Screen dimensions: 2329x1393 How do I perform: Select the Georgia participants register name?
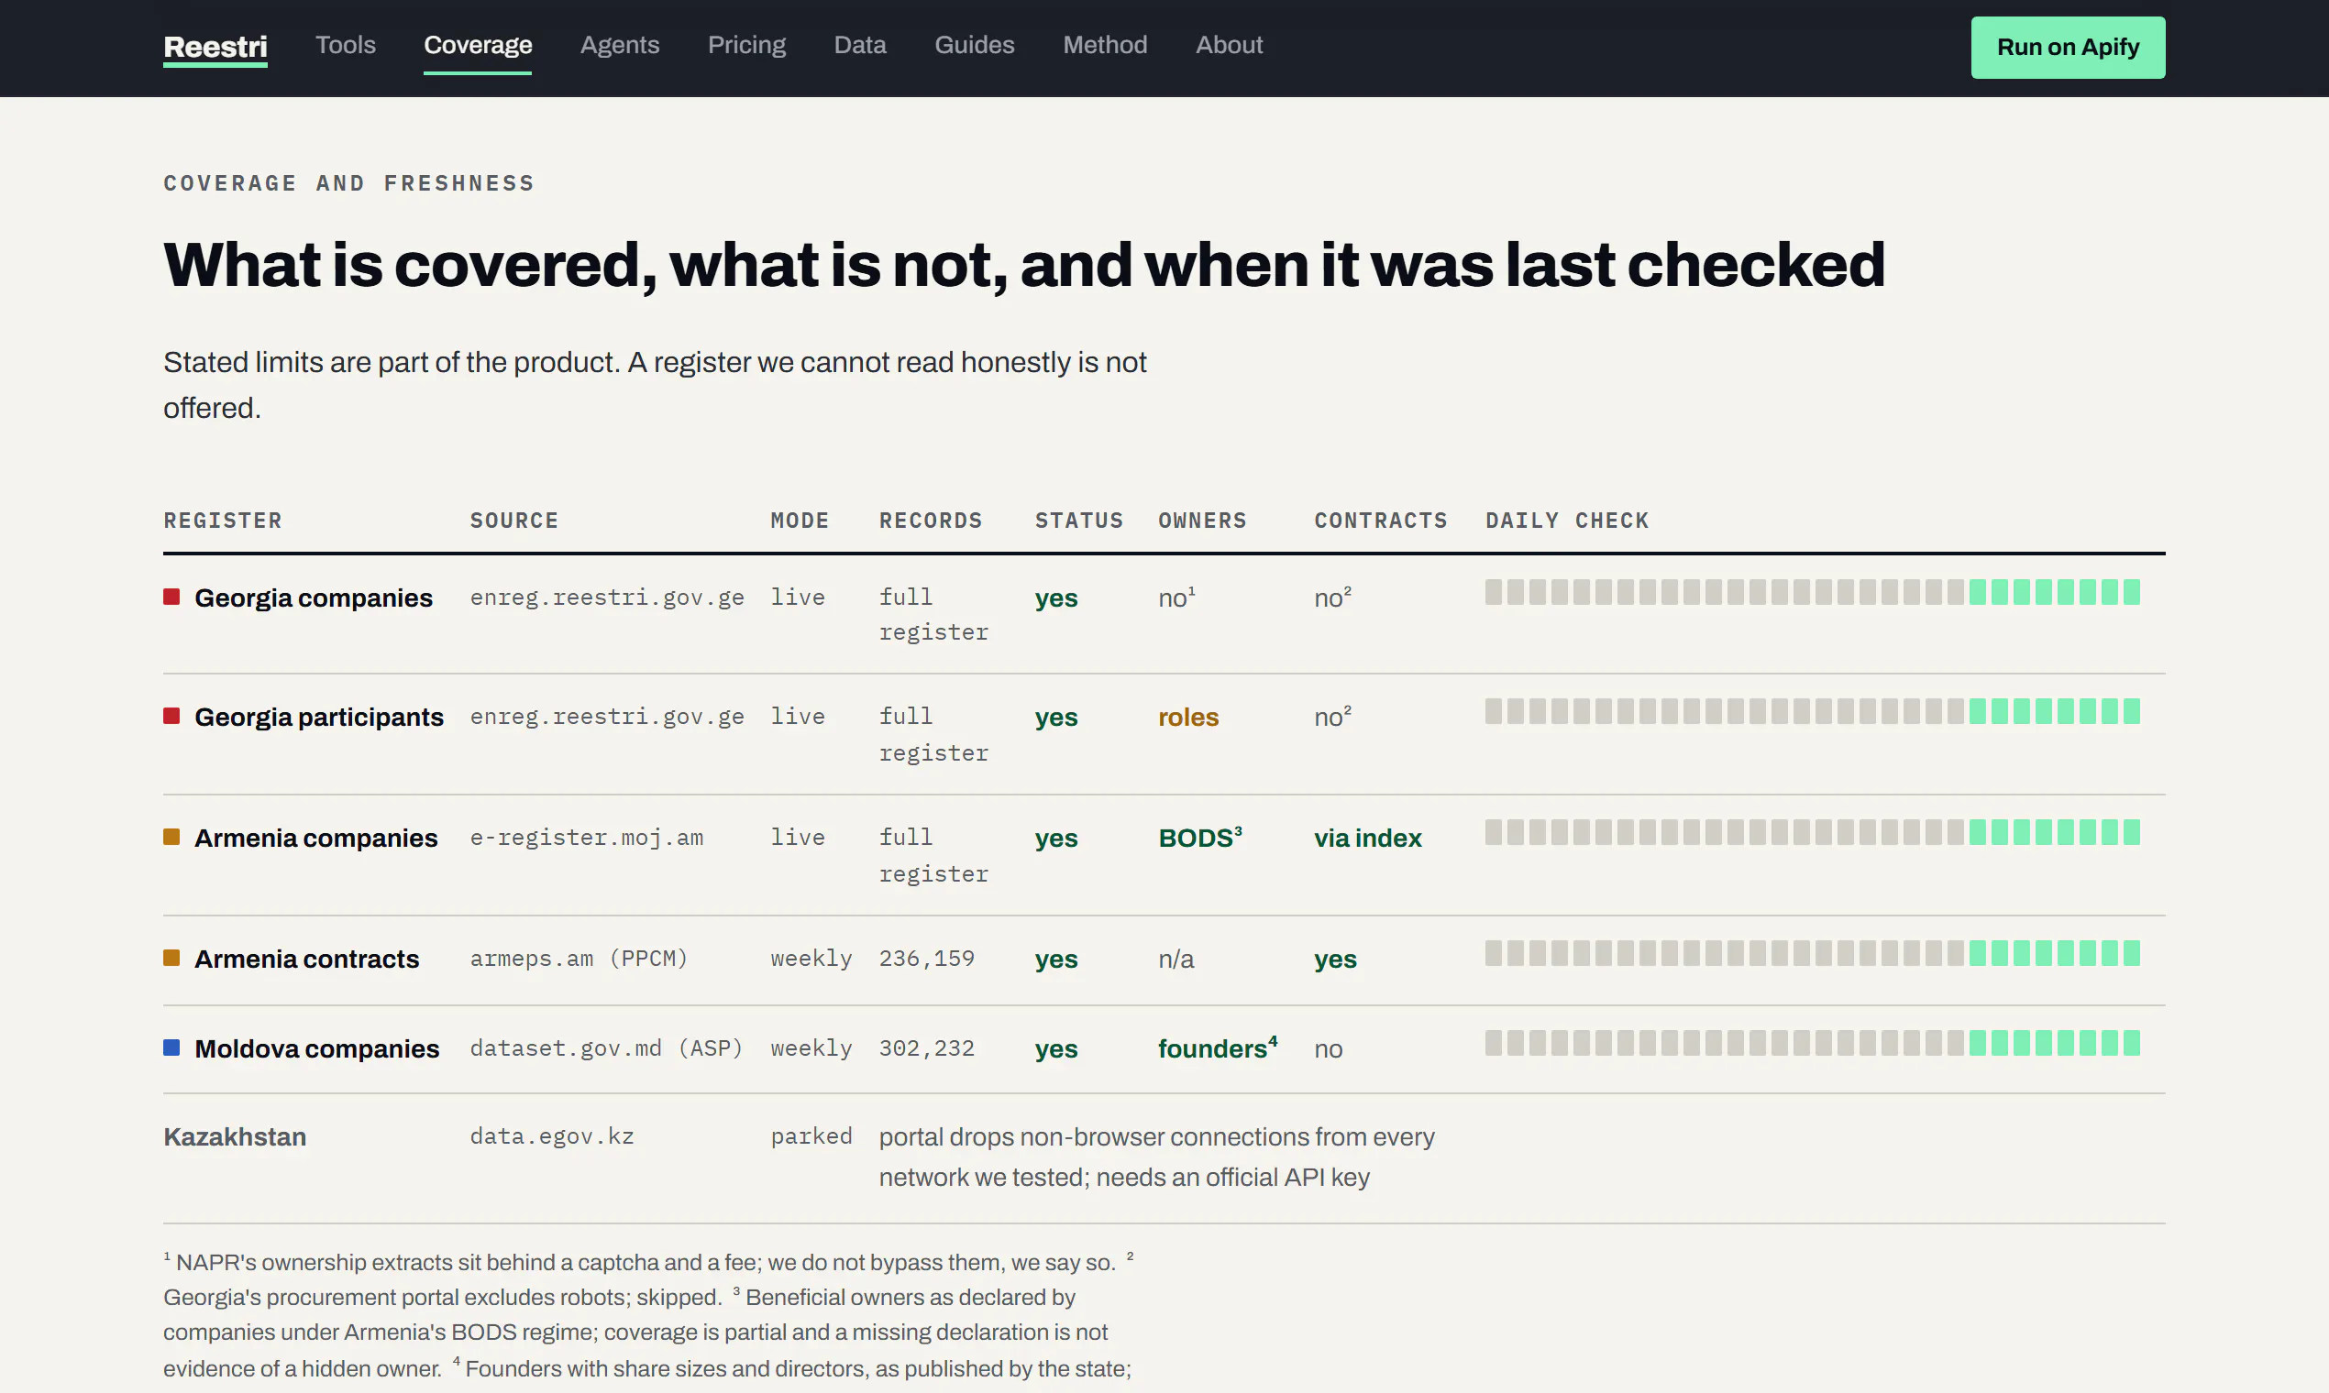[318, 718]
